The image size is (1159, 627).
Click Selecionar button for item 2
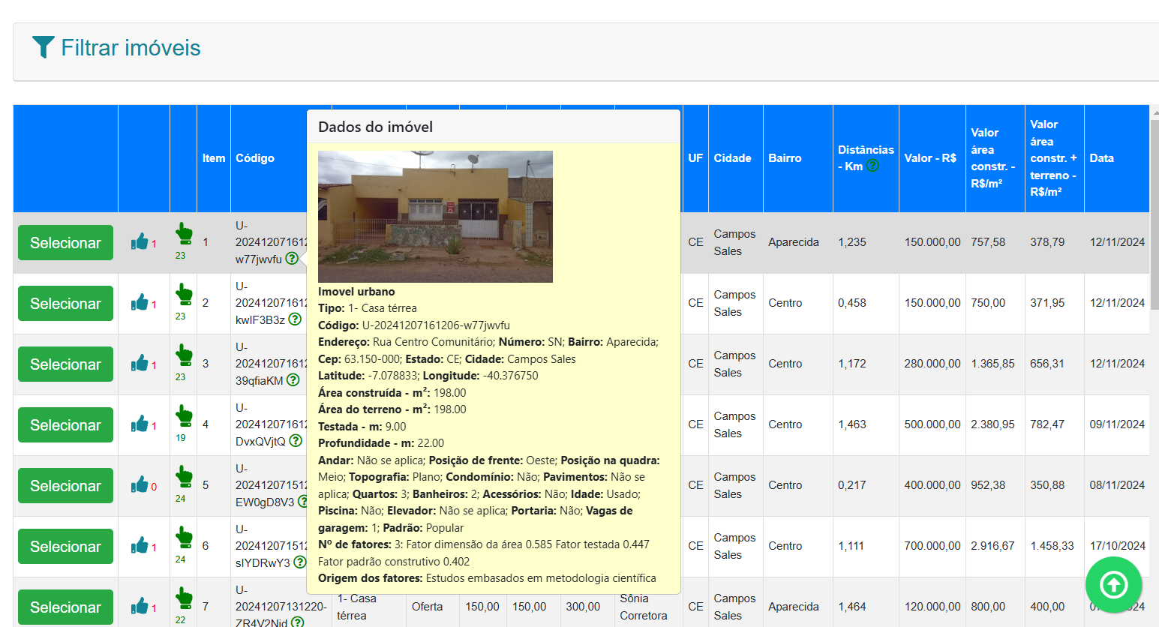click(x=65, y=304)
